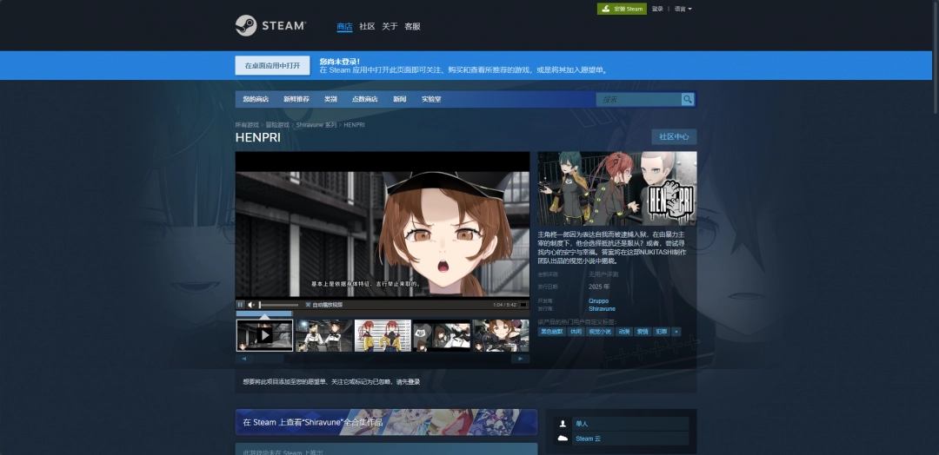
Task: Expand the 类别 categories menu
Action: tap(330, 100)
